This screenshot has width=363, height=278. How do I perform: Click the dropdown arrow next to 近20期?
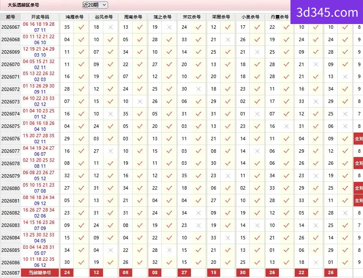pos(104,5)
